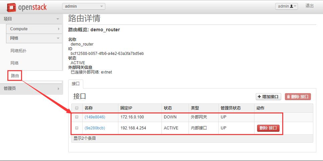The image size is (323, 161).
Task: Click the 退出 logout link
Action: tap(309, 6)
